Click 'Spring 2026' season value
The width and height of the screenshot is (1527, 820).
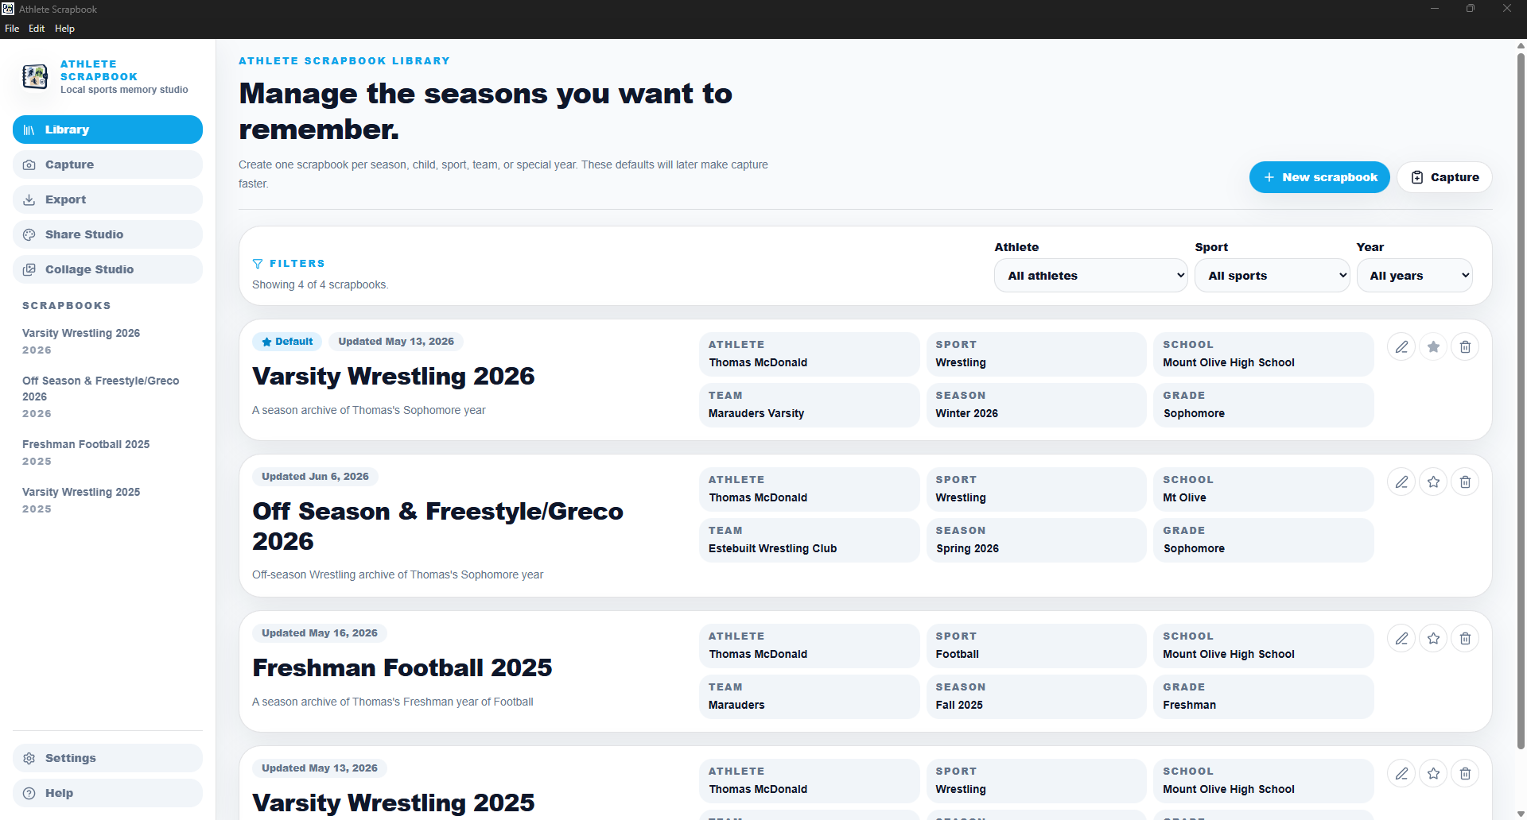[x=967, y=548]
